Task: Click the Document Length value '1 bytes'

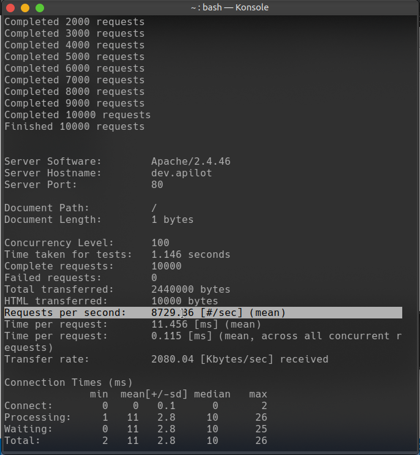Action: tap(172, 220)
